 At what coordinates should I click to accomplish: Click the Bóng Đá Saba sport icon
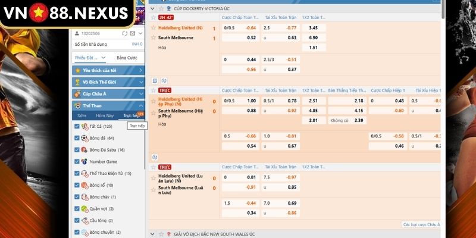click(84, 150)
